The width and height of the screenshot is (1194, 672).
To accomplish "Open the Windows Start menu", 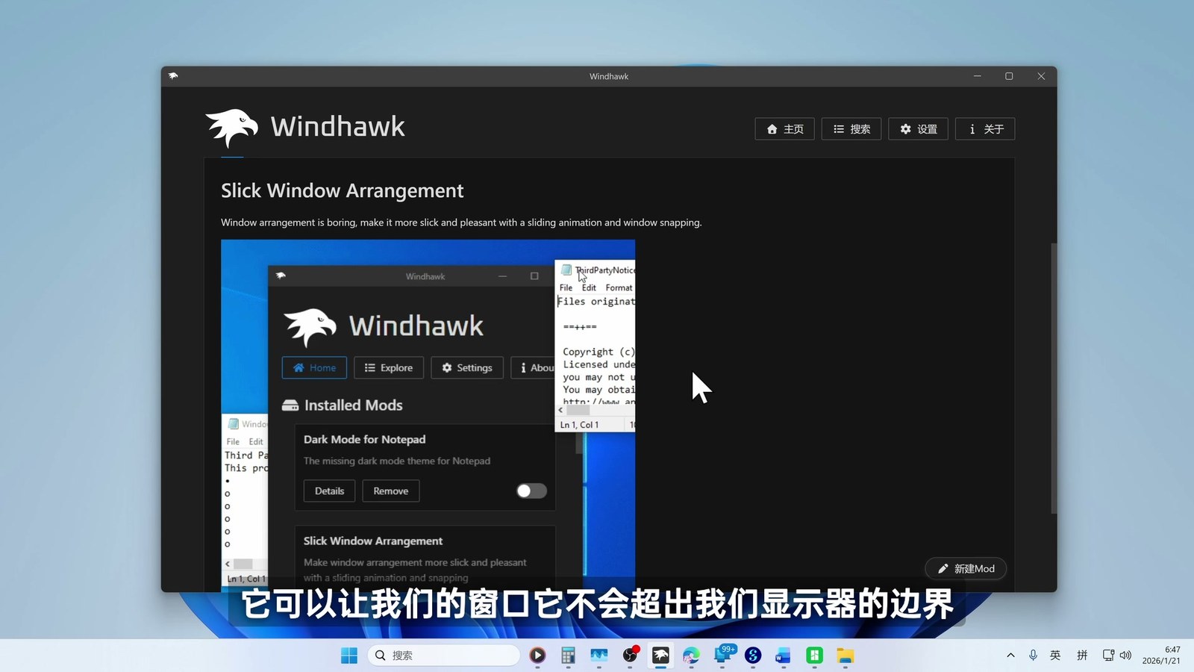I will [x=349, y=656].
